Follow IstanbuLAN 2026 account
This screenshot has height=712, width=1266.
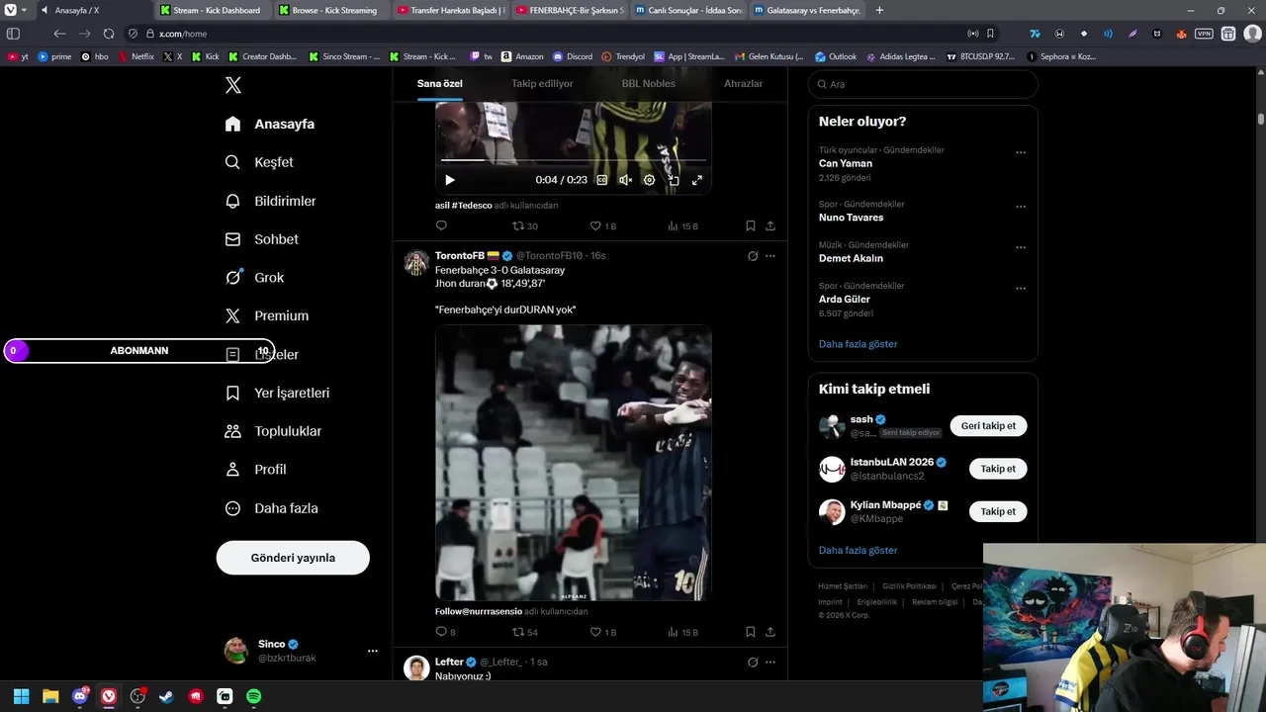pyautogui.click(x=998, y=469)
